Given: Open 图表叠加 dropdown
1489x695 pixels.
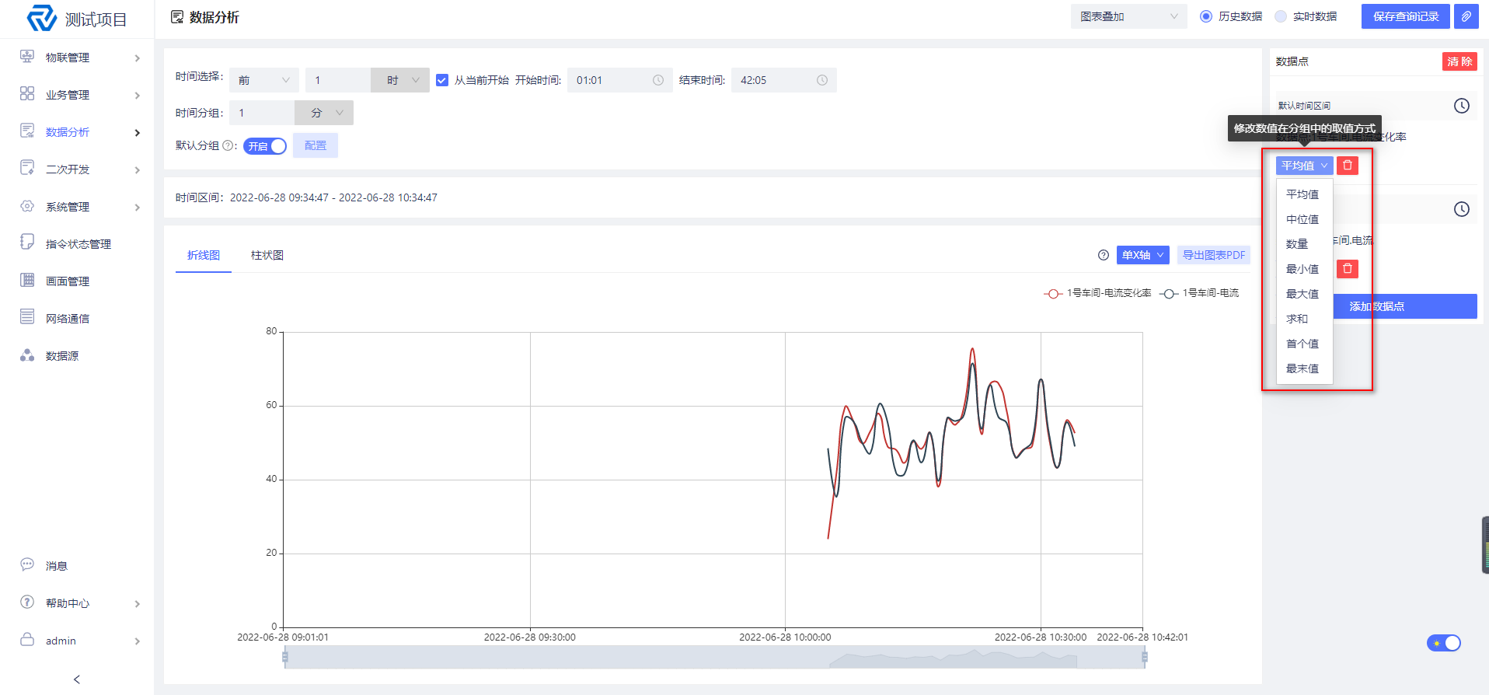Looking at the screenshot, I should (x=1128, y=16).
